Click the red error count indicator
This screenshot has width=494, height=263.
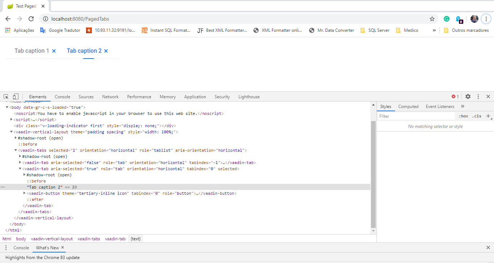(x=455, y=97)
